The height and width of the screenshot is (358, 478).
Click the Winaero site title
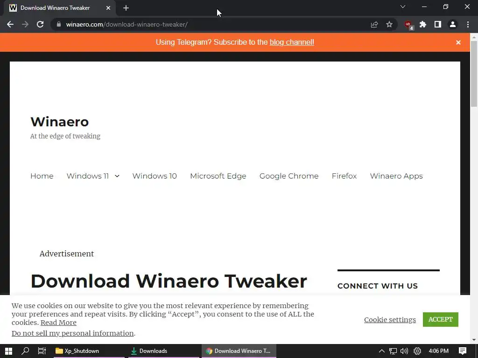[x=59, y=122]
